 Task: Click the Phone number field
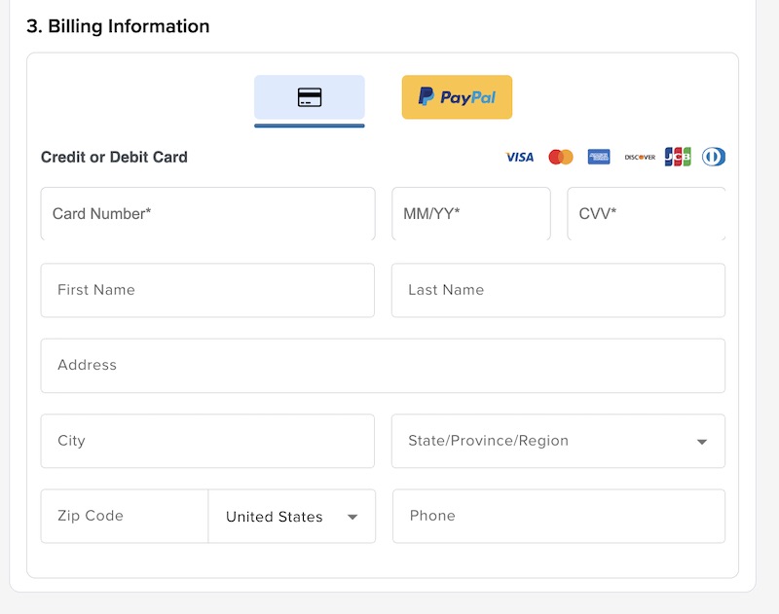[x=558, y=516]
